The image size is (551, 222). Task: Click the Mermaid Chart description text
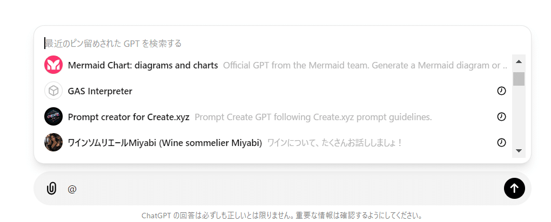point(365,65)
